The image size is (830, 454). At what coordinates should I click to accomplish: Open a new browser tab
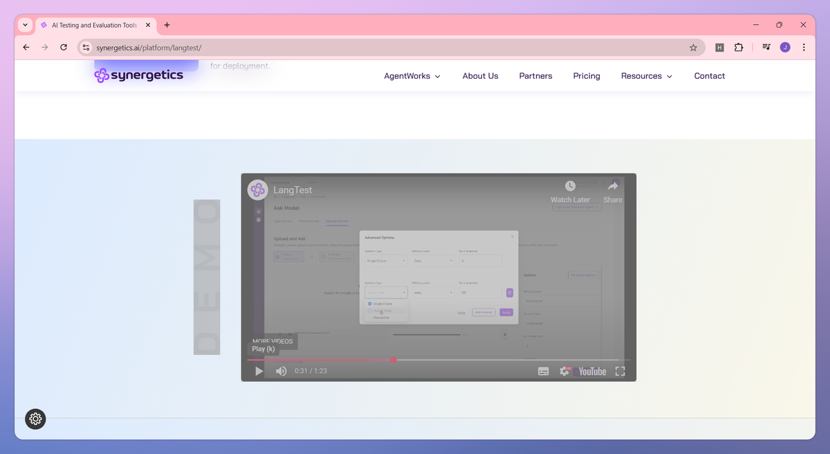(167, 25)
